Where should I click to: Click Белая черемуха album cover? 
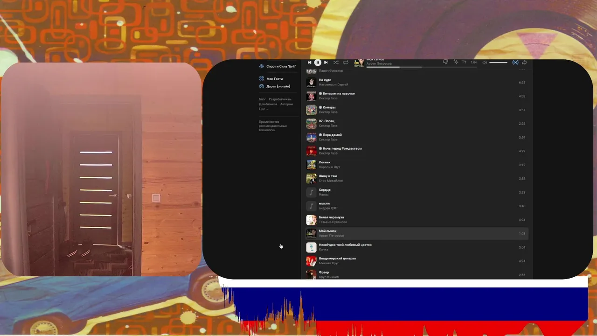click(311, 220)
